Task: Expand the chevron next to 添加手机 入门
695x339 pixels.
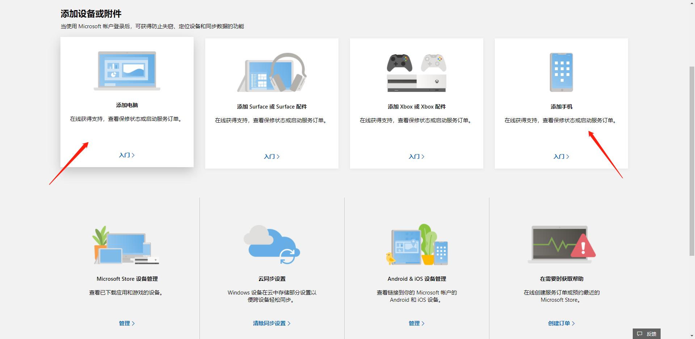Action: [568, 156]
